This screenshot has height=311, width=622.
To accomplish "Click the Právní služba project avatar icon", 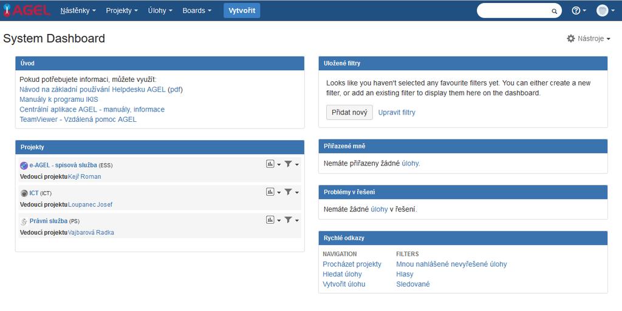I will coord(24,221).
